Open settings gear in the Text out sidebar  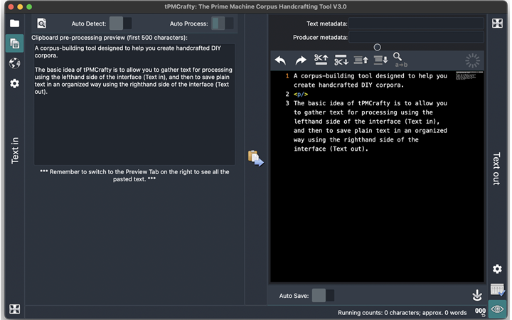point(497,269)
